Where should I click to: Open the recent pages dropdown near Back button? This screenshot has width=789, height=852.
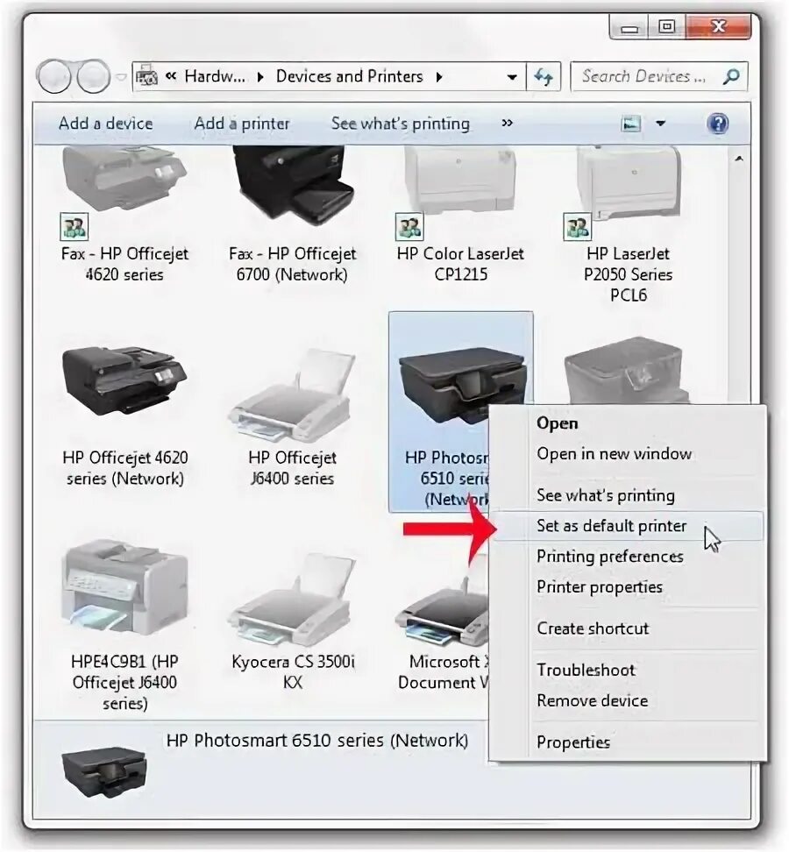(121, 76)
